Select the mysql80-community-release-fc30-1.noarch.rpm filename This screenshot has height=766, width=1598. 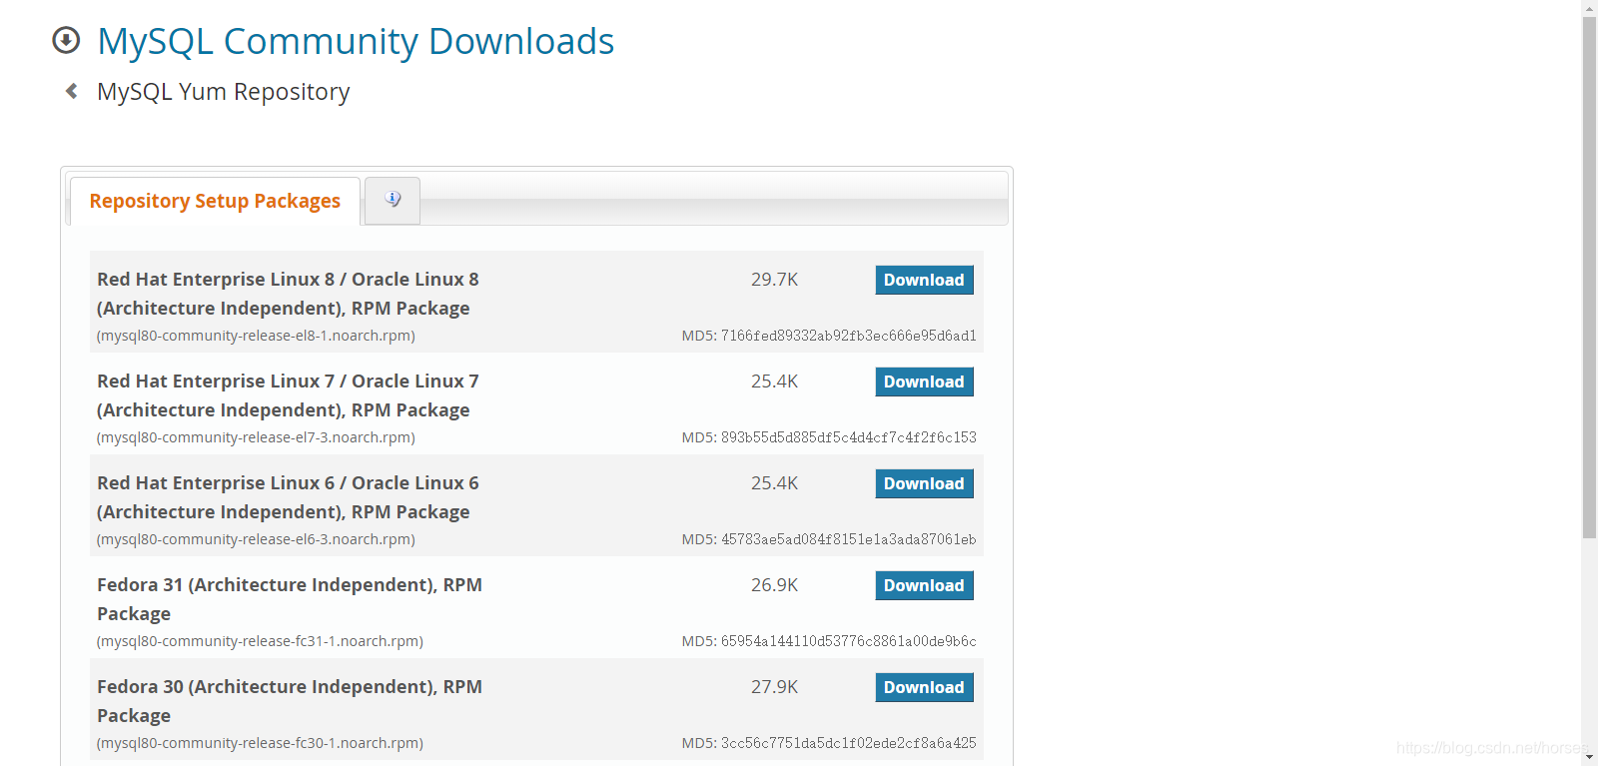pyautogui.click(x=260, y=743)
